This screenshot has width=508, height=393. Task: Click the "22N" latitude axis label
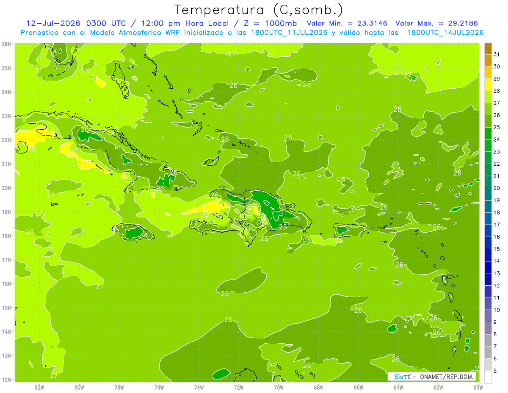[6, 140]
